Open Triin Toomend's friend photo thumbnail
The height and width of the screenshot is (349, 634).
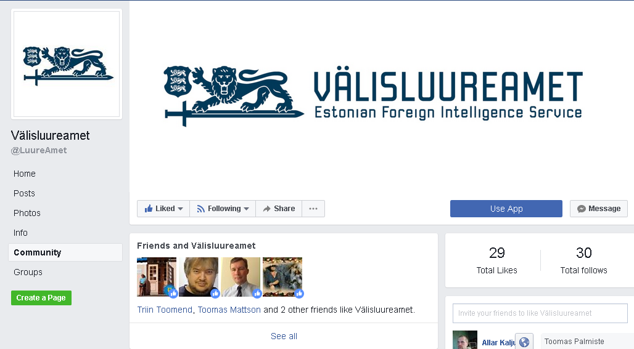click(x=157, y=277)
